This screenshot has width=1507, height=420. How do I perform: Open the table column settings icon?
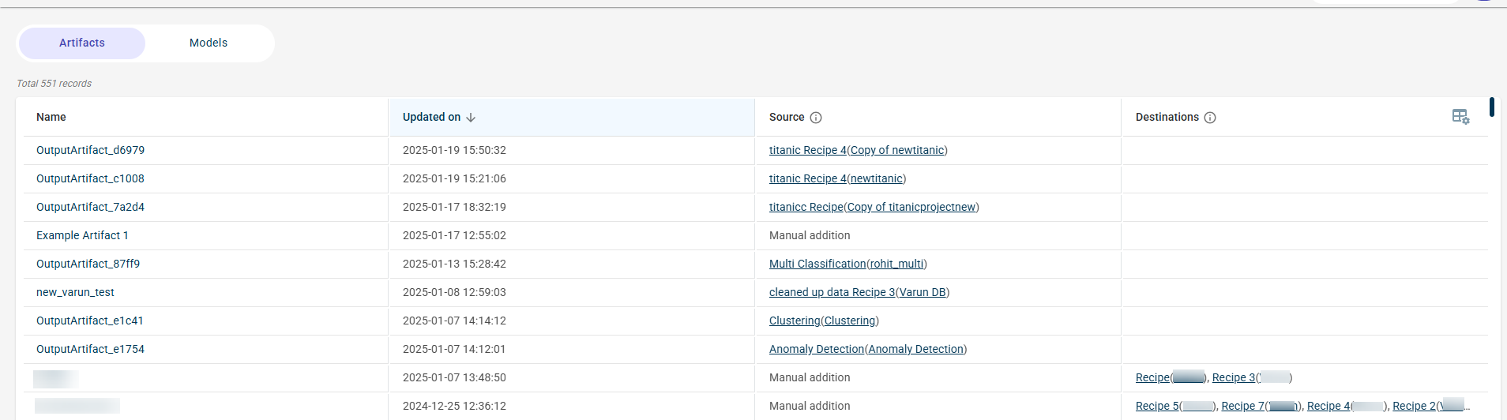pos(1460,117)
